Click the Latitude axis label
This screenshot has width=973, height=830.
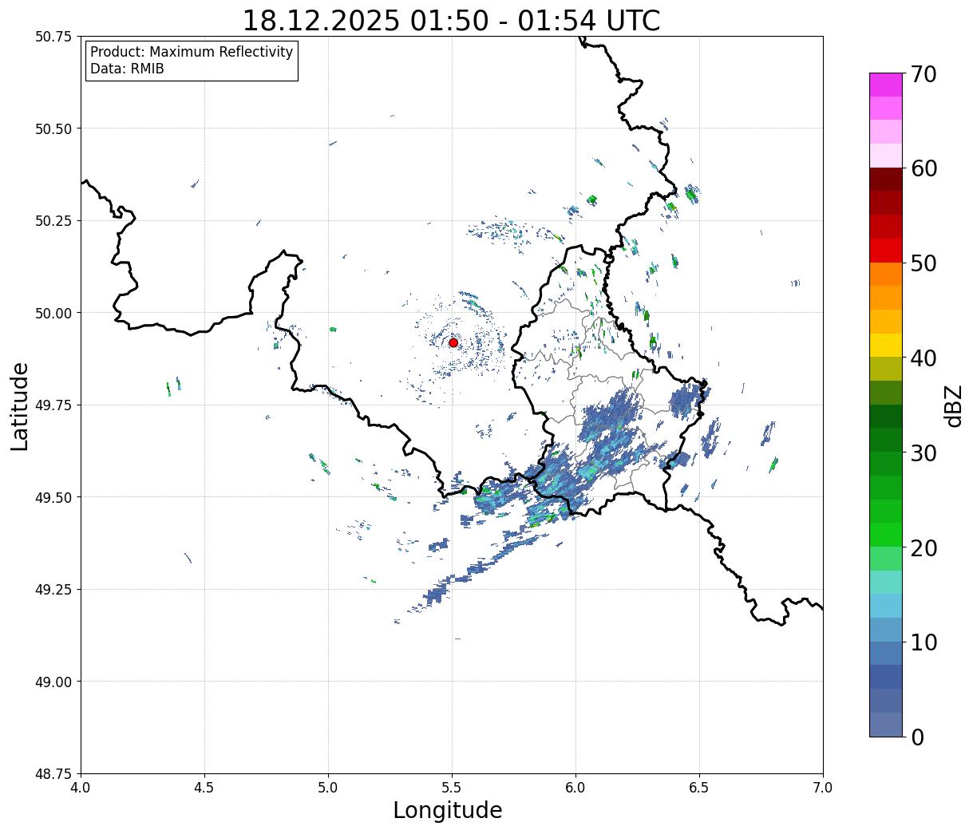pos(20,406)
